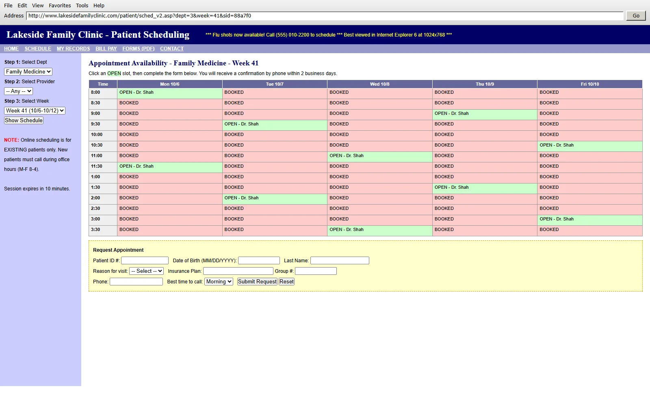Expand the Week 41 week dropdown
The width and height of the screenshot is (650, 406).
[x=35, y=110]
